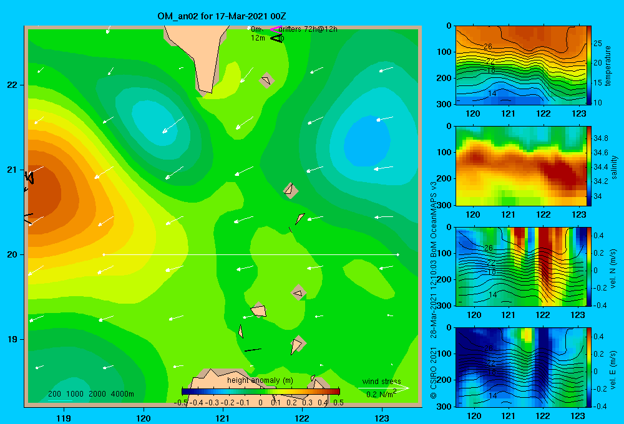Click the '-0.4' tick on the vel. E scale
The width and height of the screenshot is (624, 424).
[x=600, y=406]
